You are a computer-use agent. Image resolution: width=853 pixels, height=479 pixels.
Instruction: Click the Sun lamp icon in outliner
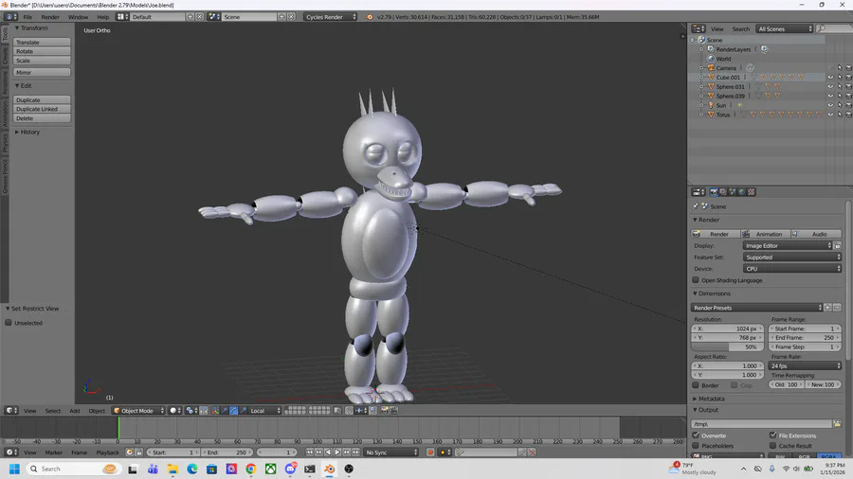(710, 105)
